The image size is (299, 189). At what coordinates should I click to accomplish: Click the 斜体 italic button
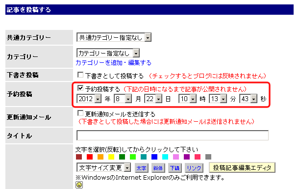158,168
